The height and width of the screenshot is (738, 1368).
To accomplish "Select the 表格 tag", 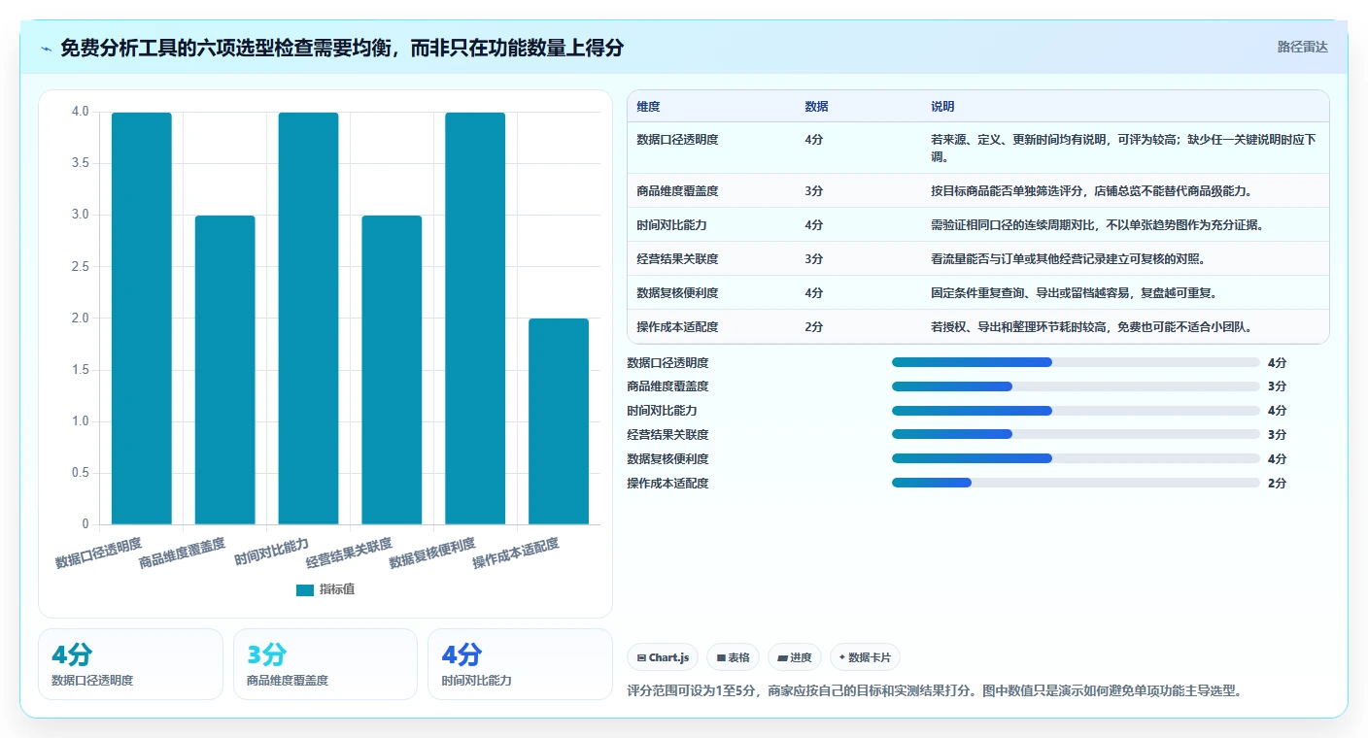I will tap(733, 657).
